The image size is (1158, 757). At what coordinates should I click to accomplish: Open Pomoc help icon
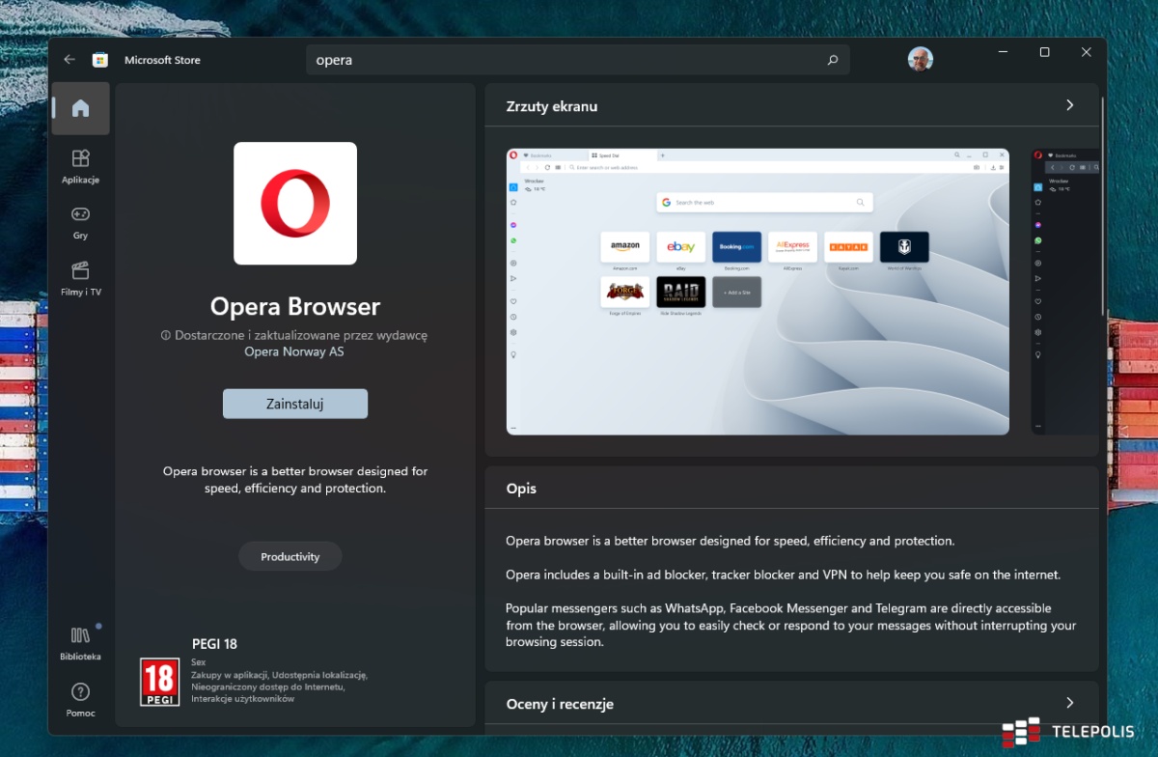pos(80,698)
